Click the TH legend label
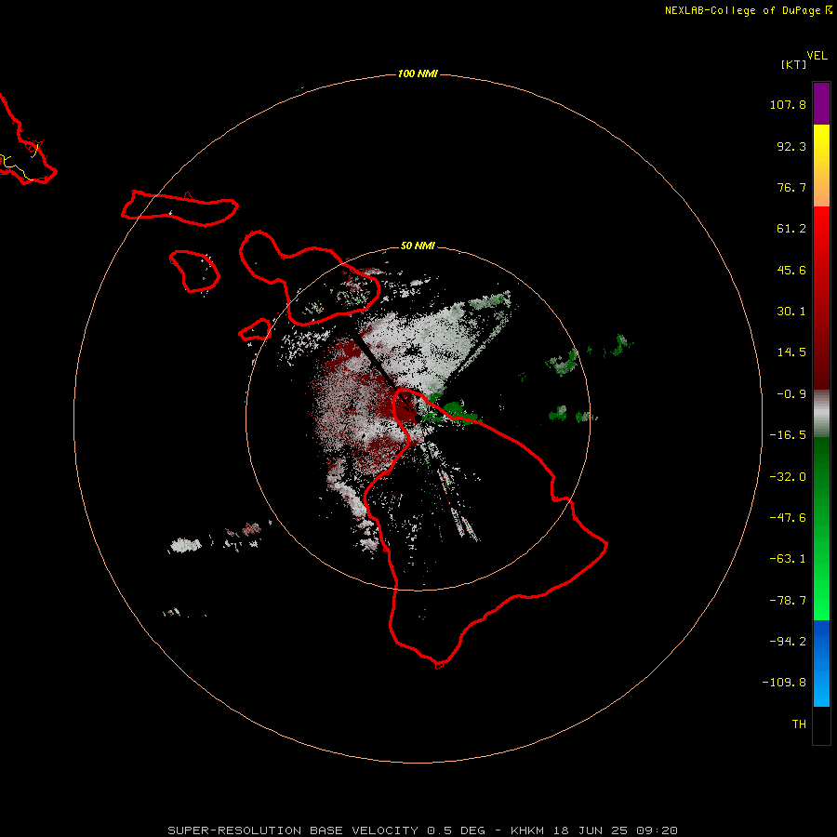This screenshot has width=837, height=837. (x=799, y=724)
